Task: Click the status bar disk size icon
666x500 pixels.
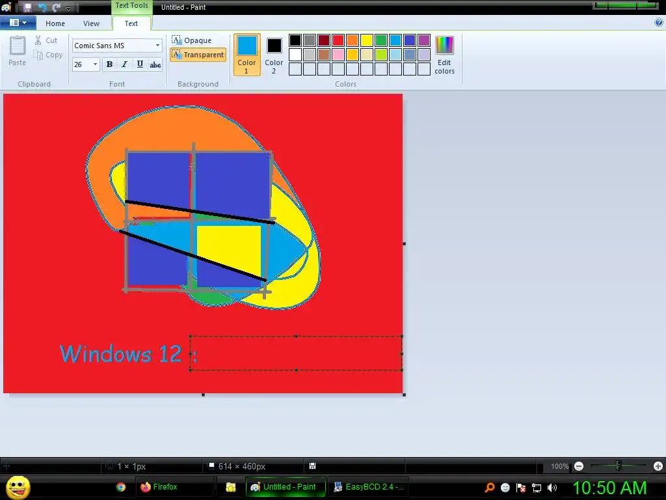Action: (x=312, y=466)
